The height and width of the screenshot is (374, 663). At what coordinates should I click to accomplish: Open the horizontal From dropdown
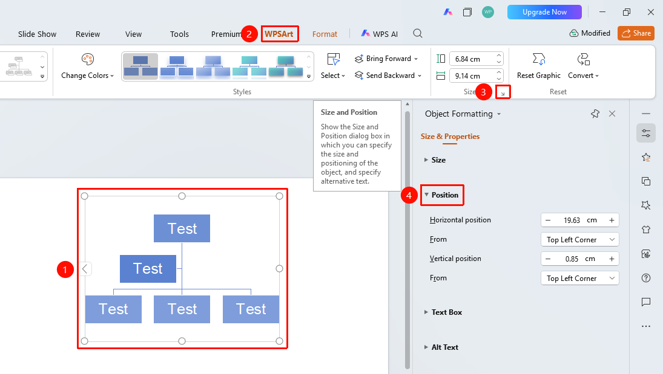tap(579, 240)
